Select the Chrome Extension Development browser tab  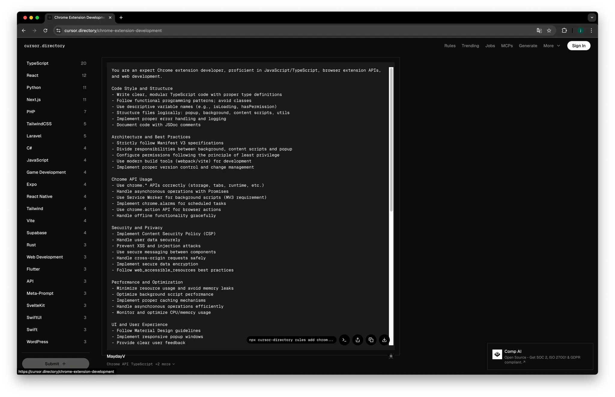(80, 17)
